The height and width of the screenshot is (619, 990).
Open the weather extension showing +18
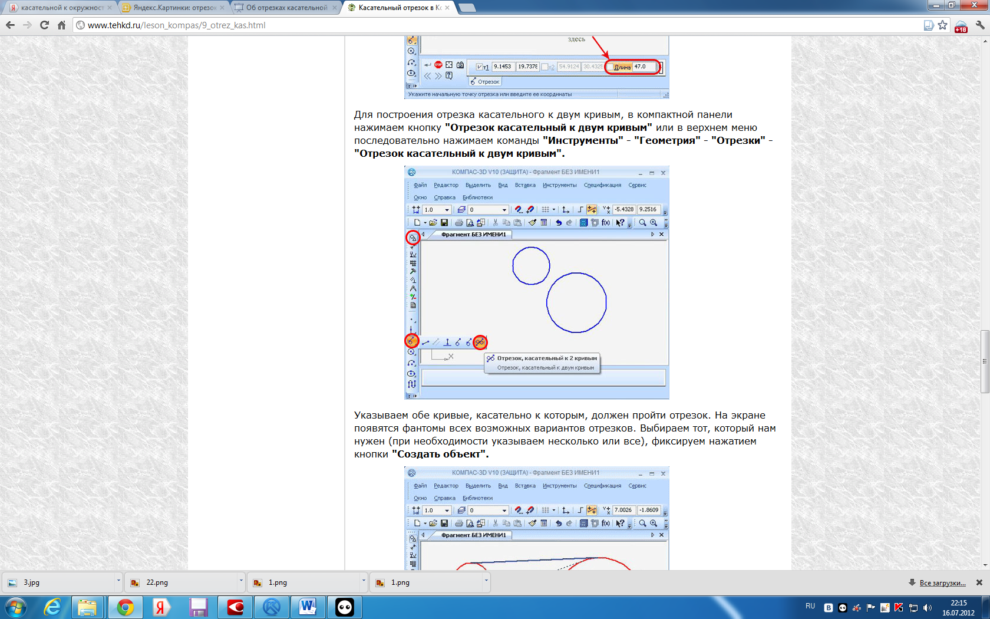point(961,26)
